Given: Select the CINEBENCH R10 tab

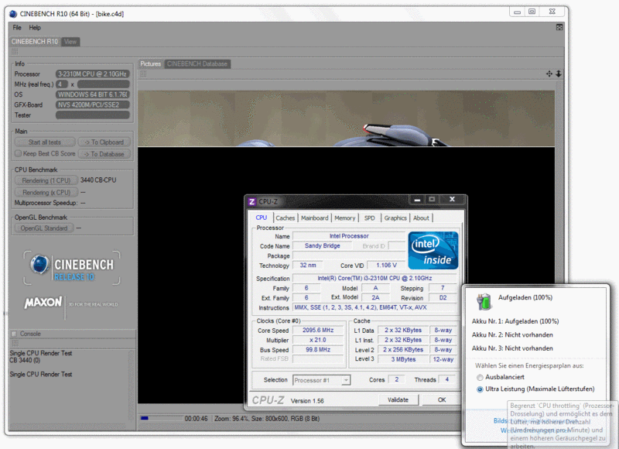Looking at the screenshot, I should tap(35, 42).
